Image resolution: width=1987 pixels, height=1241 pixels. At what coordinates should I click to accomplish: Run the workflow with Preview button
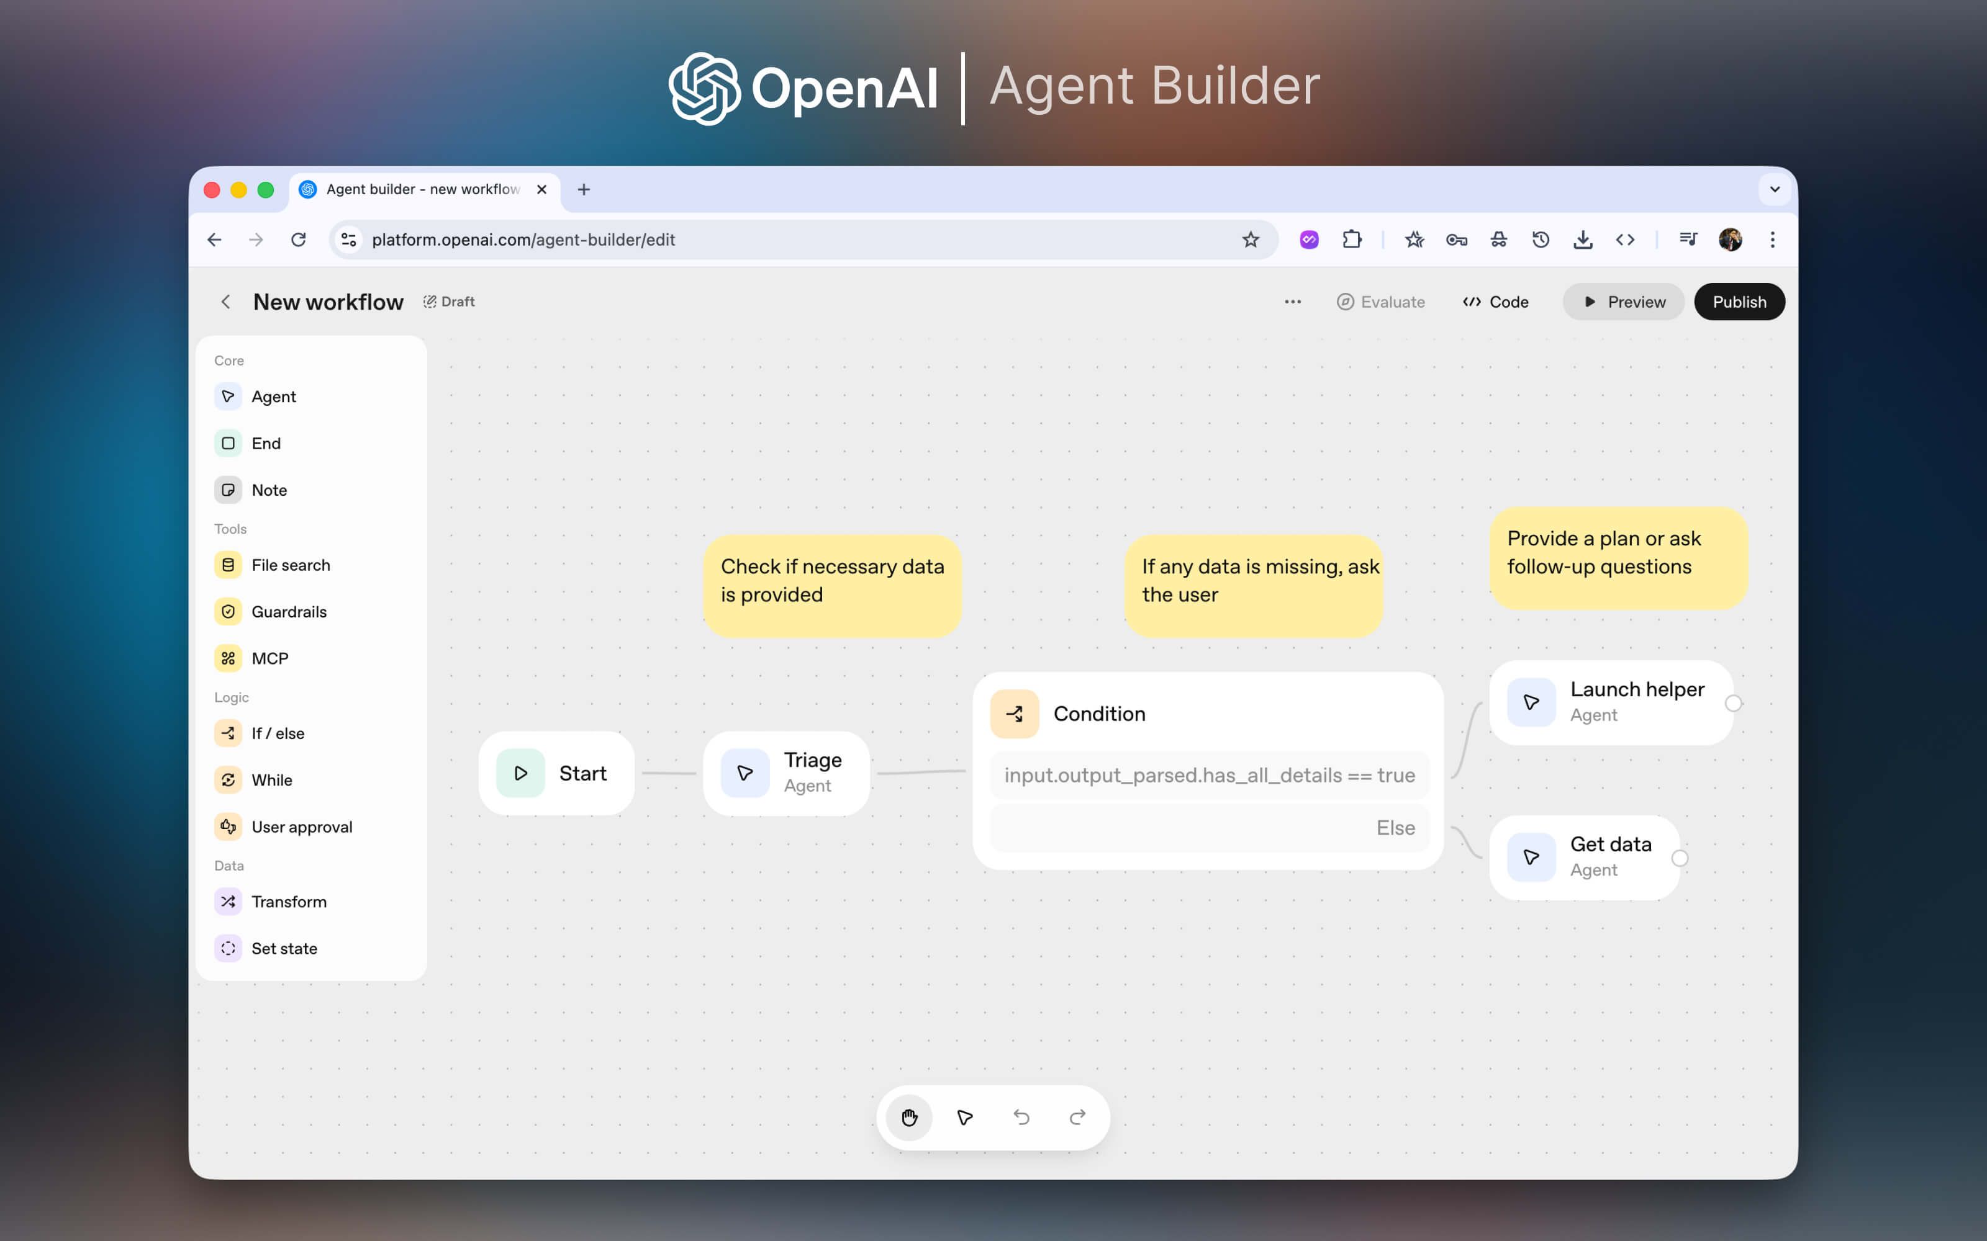(1623, 302)
